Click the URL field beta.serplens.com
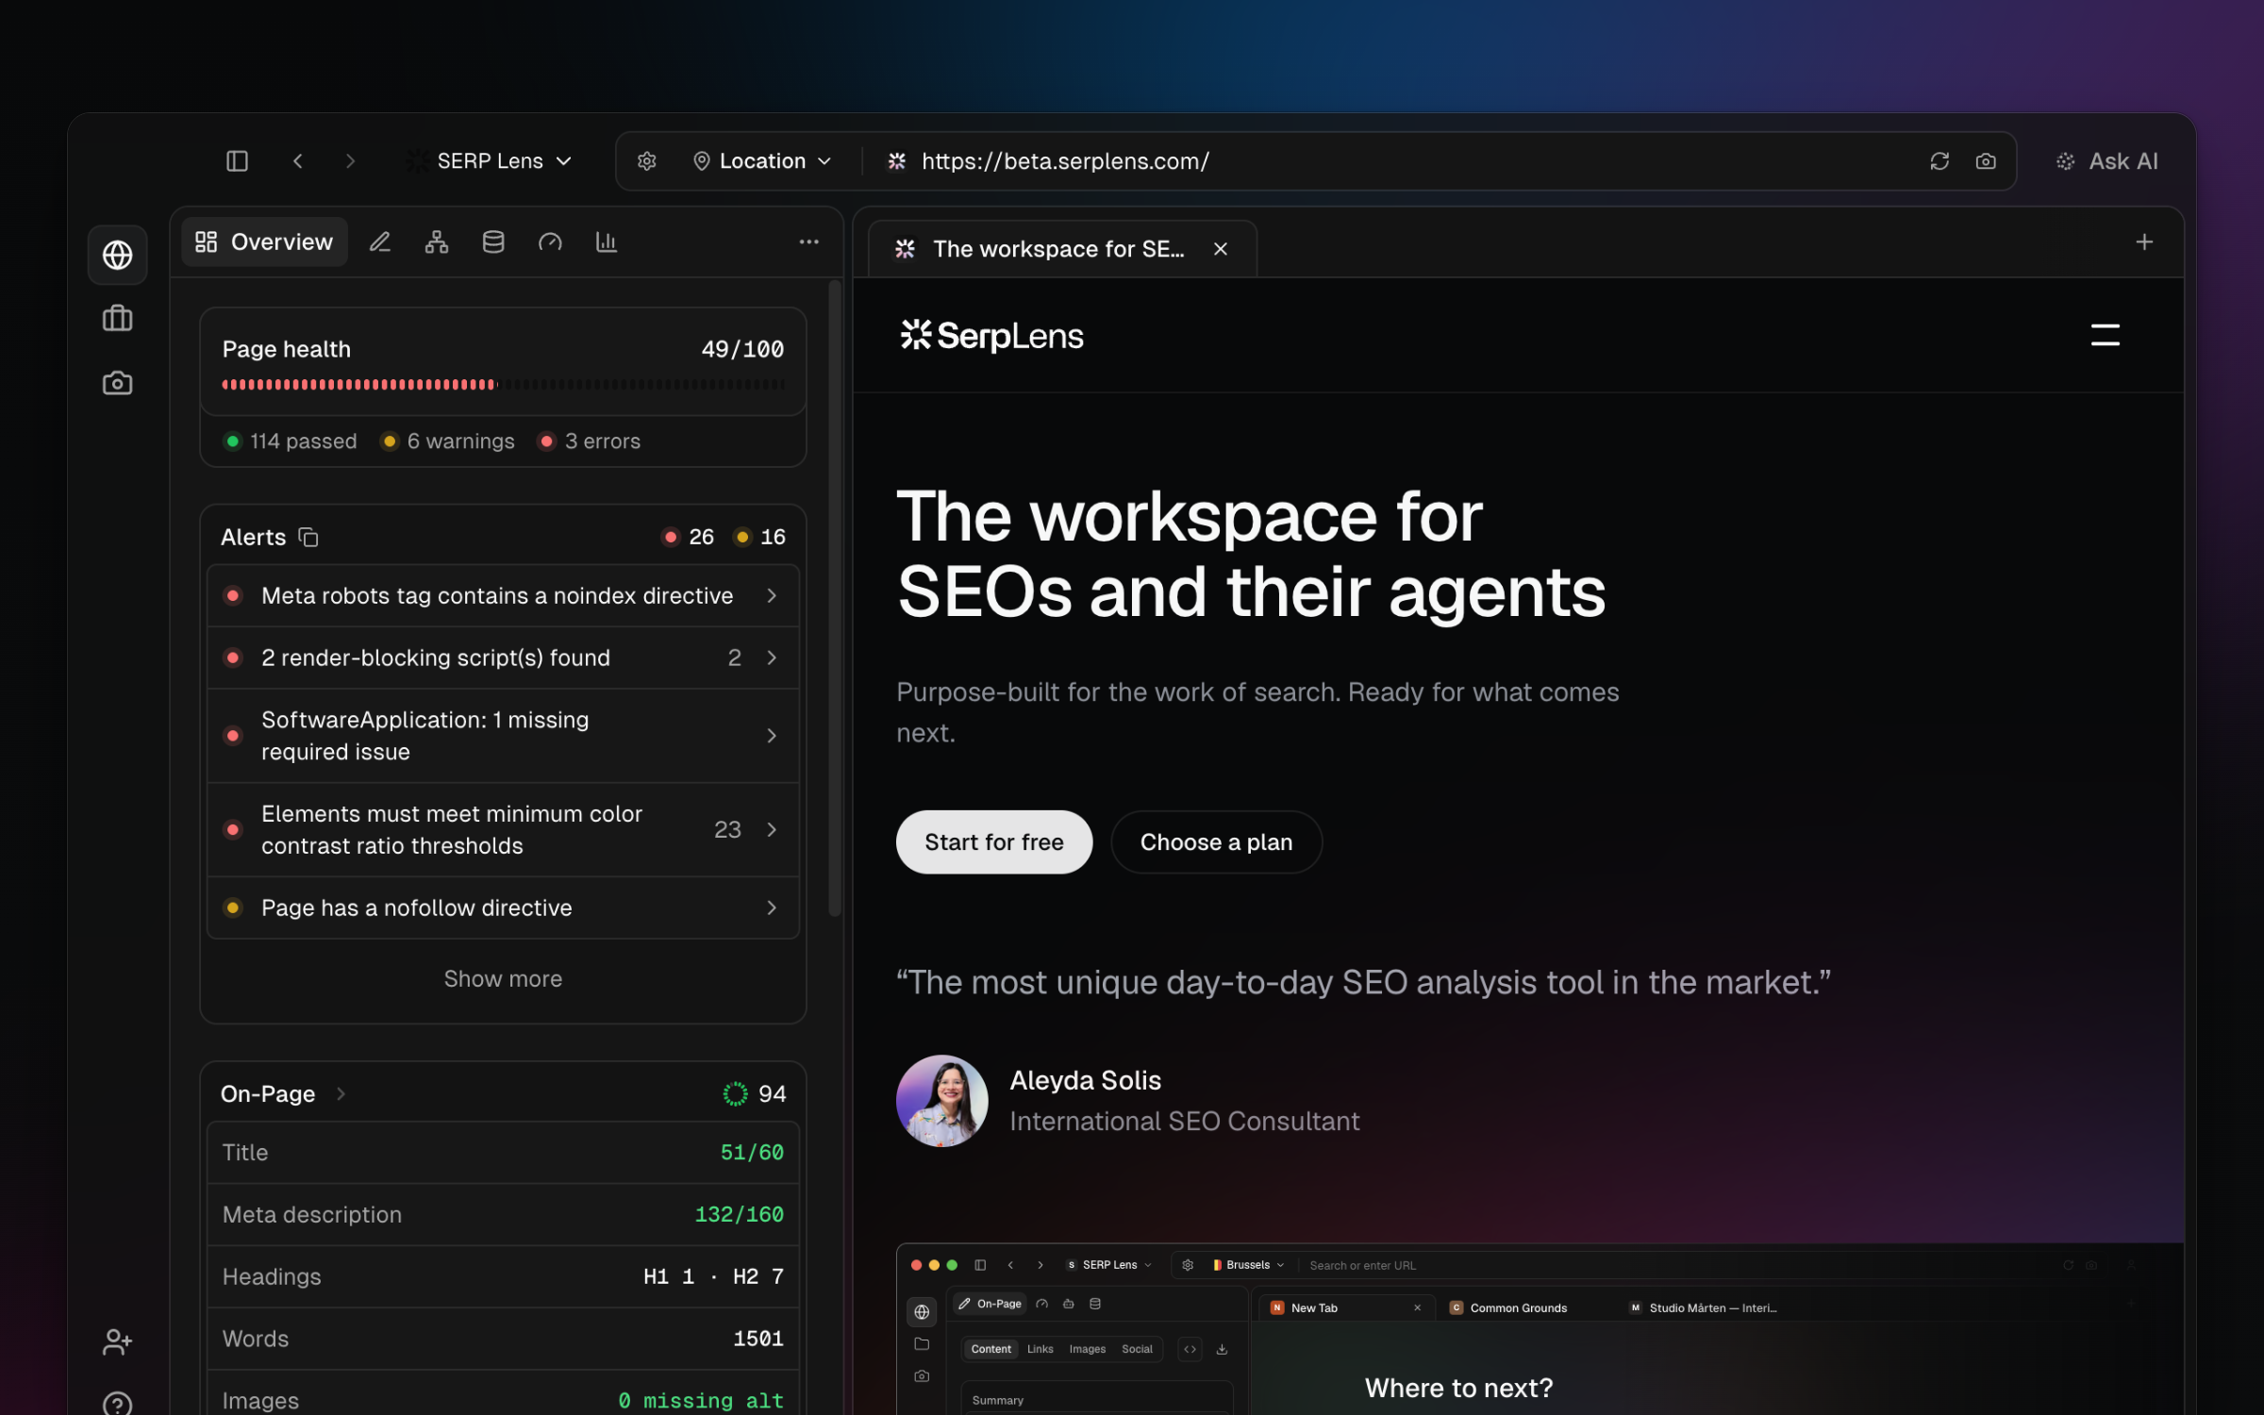 point(1065,161)
